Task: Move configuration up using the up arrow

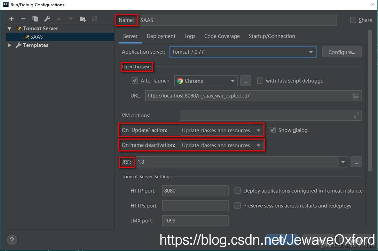Action: [x=59, y=19]
